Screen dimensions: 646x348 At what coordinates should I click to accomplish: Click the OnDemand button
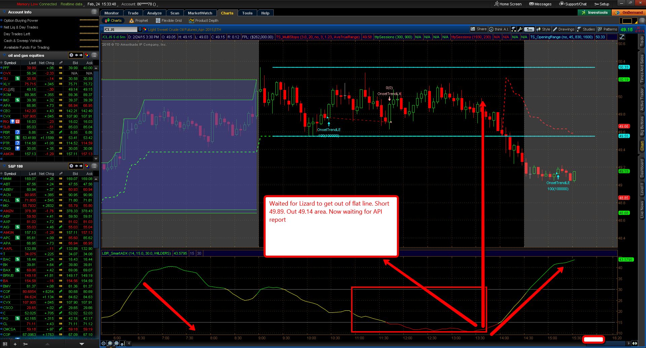[629, 12]
